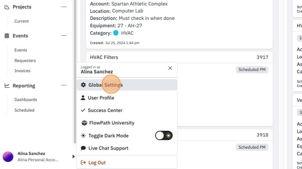Screen dimensions: 302x169
Task: Click the Global Settings gear icon
Action: point(83,85)
